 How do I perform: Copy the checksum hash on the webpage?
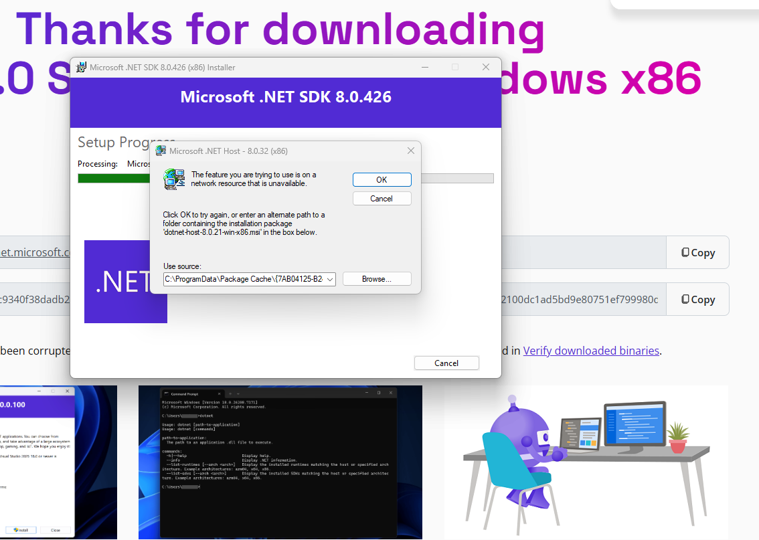[698, 300]
